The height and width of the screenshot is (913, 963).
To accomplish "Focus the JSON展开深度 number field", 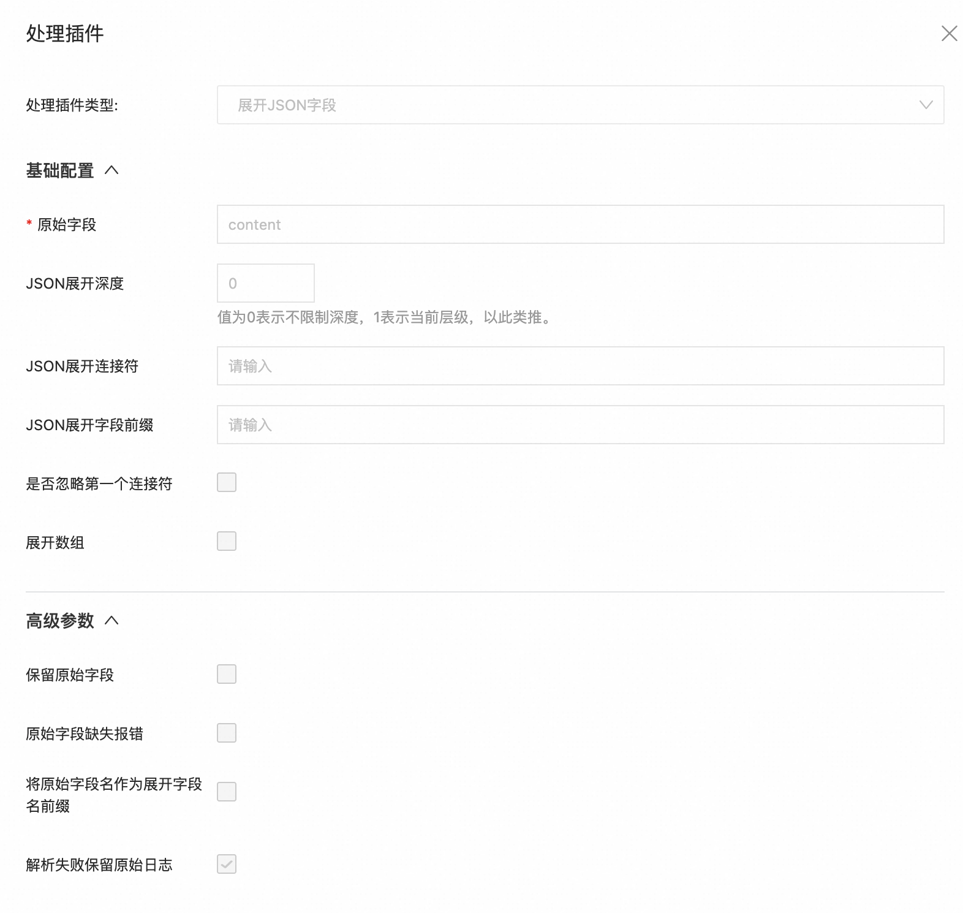I will click(x=265, y=284).
